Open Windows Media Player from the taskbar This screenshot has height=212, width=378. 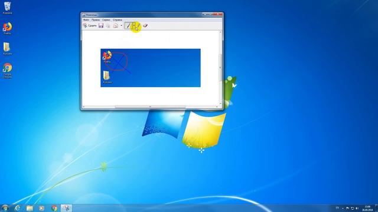tap(41, 208)
